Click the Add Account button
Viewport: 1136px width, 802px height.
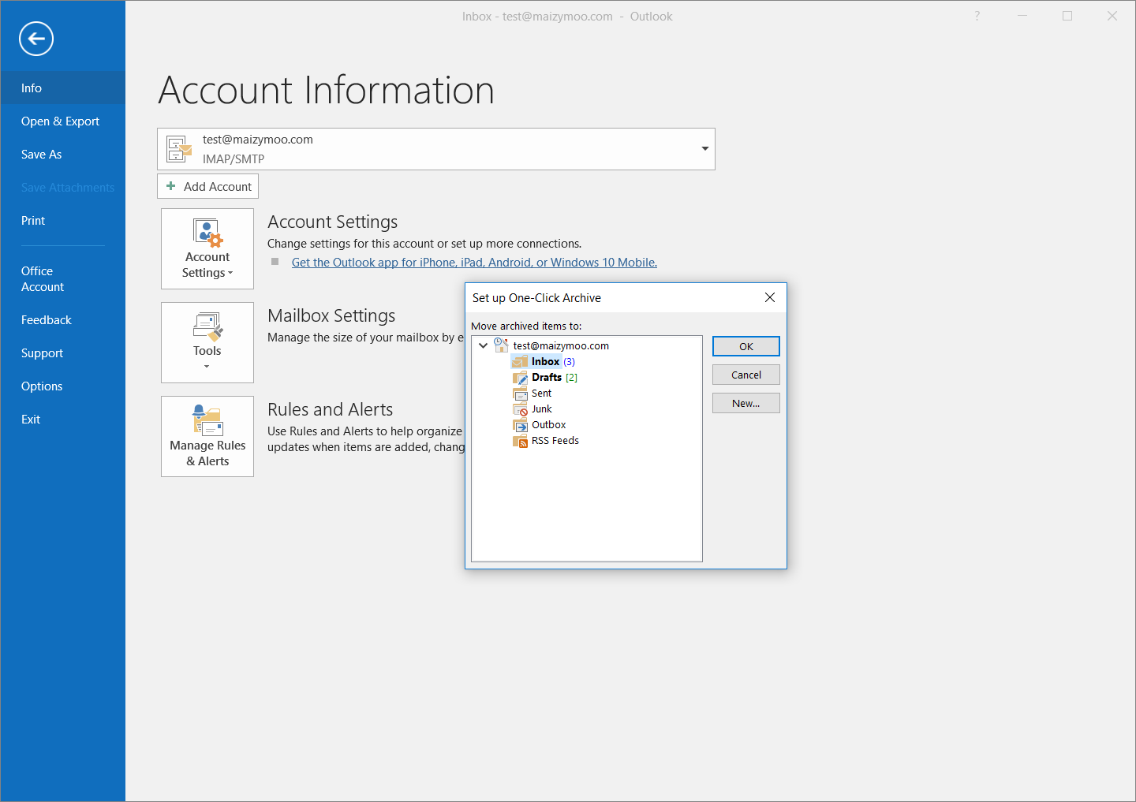(x=208, y=187)
